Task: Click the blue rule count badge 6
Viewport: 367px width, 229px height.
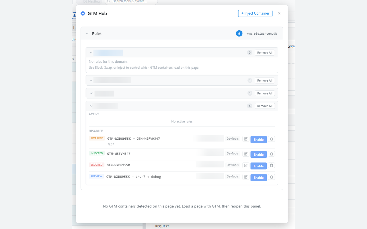Action: [x=239, y=33]
